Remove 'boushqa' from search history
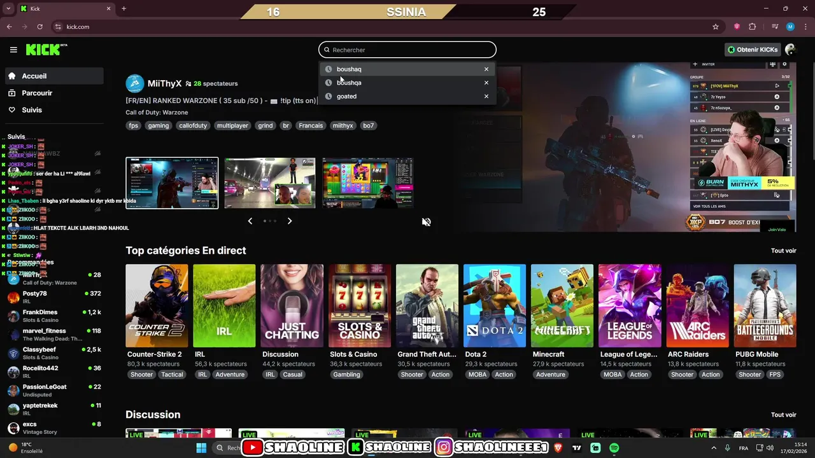Viewport: 815px width, 458px height. point(486,83)
